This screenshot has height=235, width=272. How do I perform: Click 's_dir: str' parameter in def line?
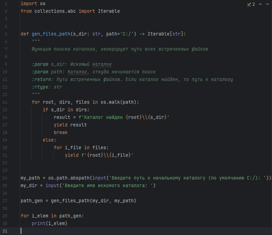pyautogui.click(x=87, y=34)
